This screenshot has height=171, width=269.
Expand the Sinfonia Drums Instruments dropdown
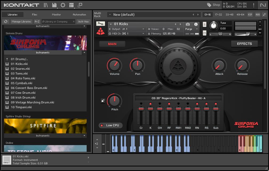coord(84,53)
